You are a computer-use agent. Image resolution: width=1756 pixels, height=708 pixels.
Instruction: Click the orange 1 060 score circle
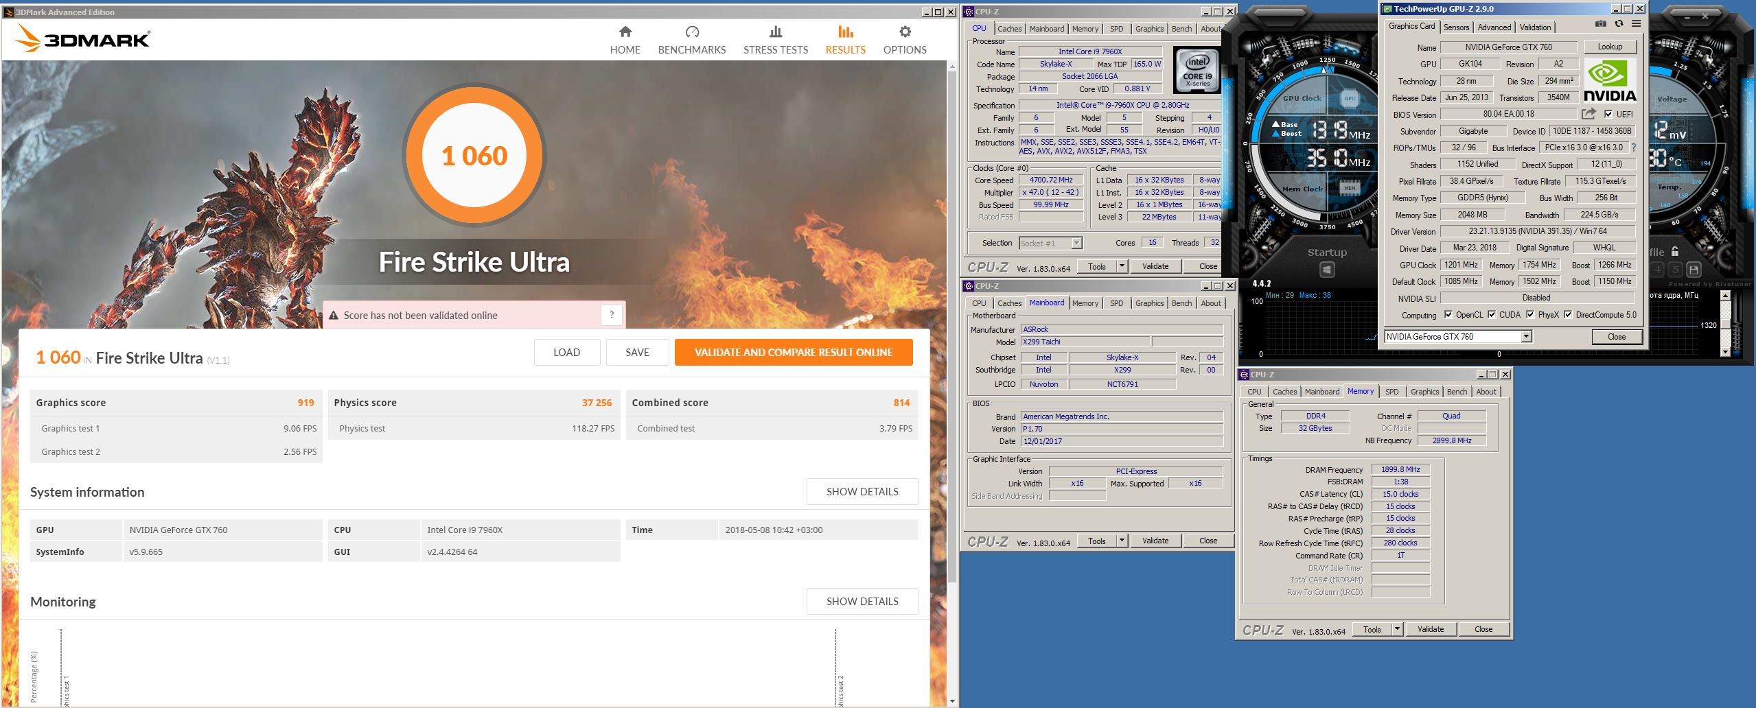(x=474, y=156)
